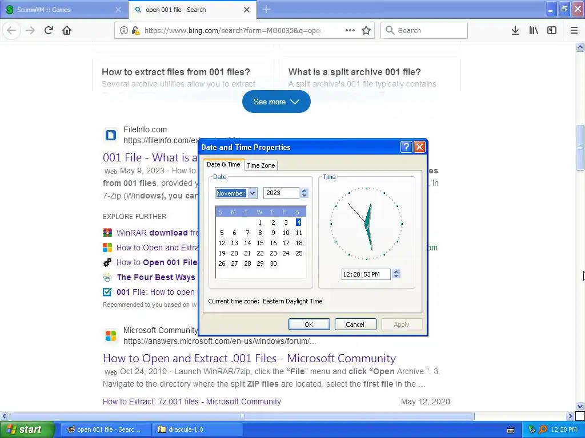585x438 pixels.
Task: Select day 22 in the calendar
Action: (260, 253)
